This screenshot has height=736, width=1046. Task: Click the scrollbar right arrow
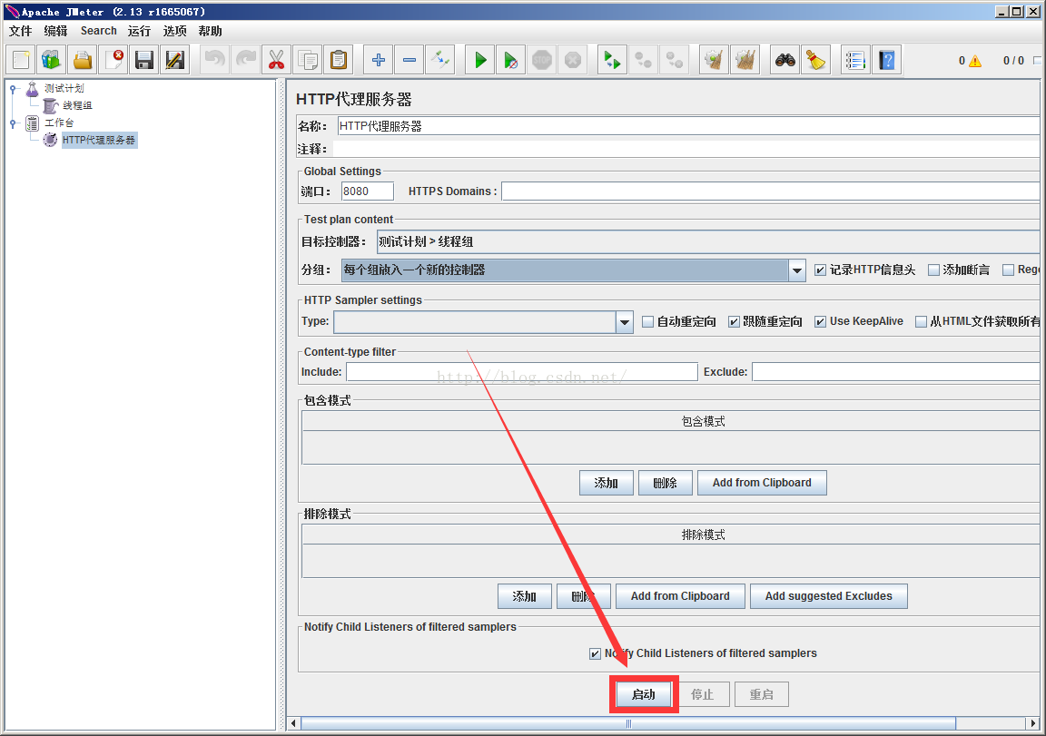coord(1032,724)
